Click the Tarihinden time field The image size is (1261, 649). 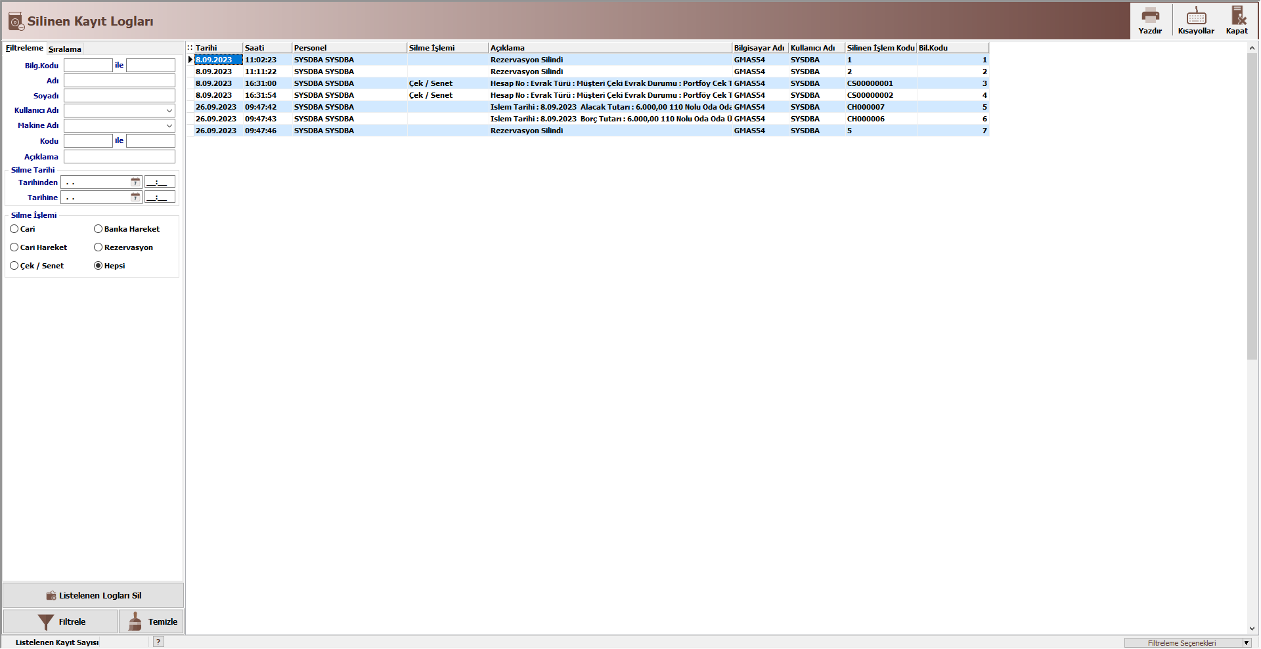160,182
